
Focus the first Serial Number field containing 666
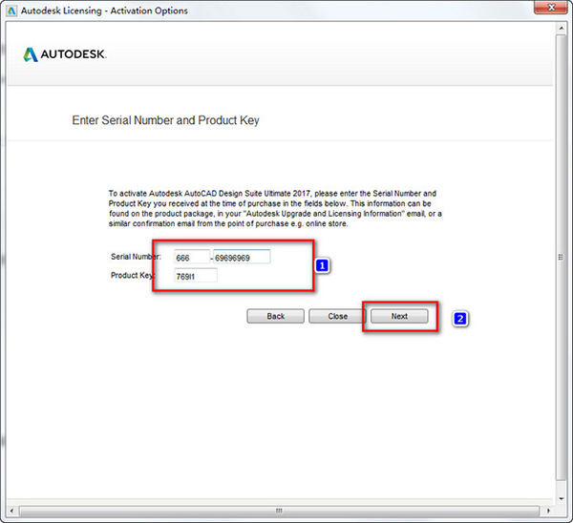tap(191, 257)
